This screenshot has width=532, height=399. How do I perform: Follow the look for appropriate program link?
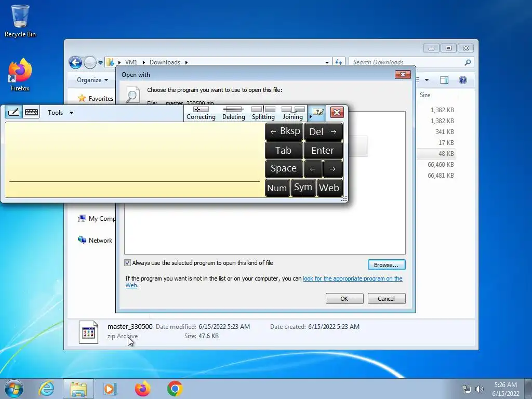[353, 278]
